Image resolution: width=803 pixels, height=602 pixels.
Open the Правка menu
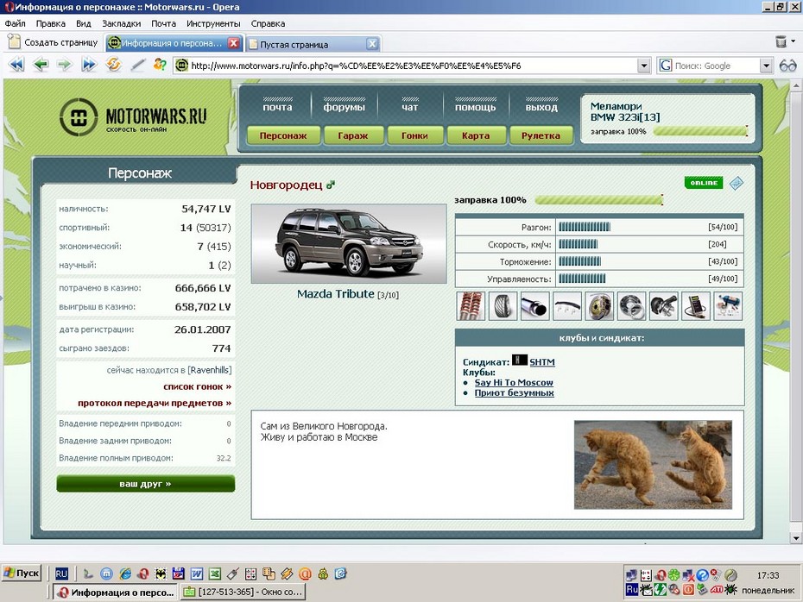(x=51, y=23)
